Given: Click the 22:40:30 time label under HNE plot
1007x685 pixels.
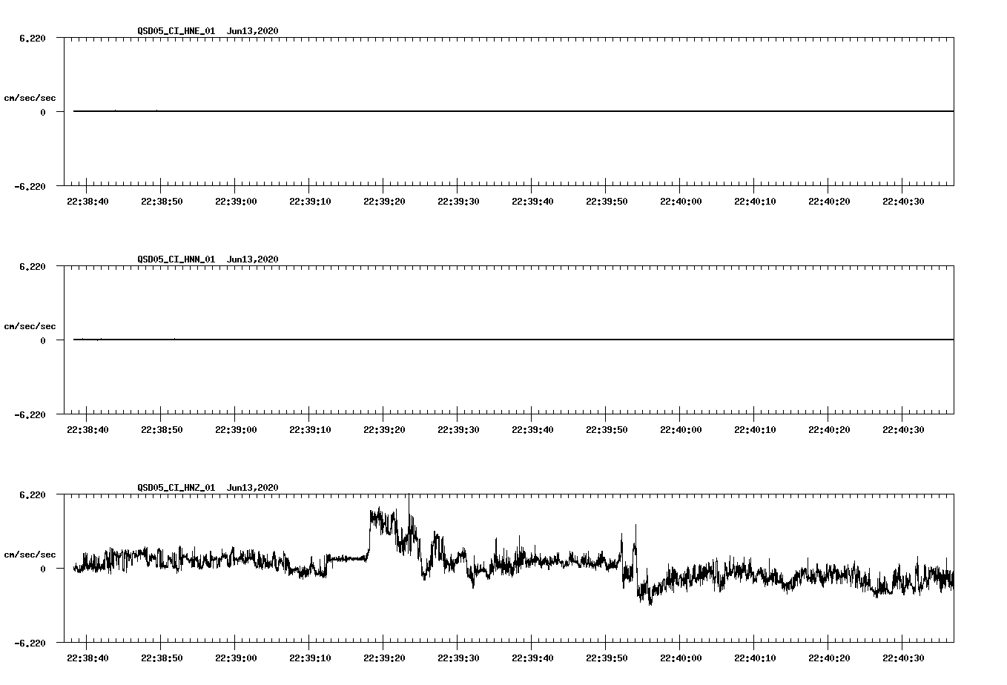Looking at the screenshot, I should (x=903, y=202).
